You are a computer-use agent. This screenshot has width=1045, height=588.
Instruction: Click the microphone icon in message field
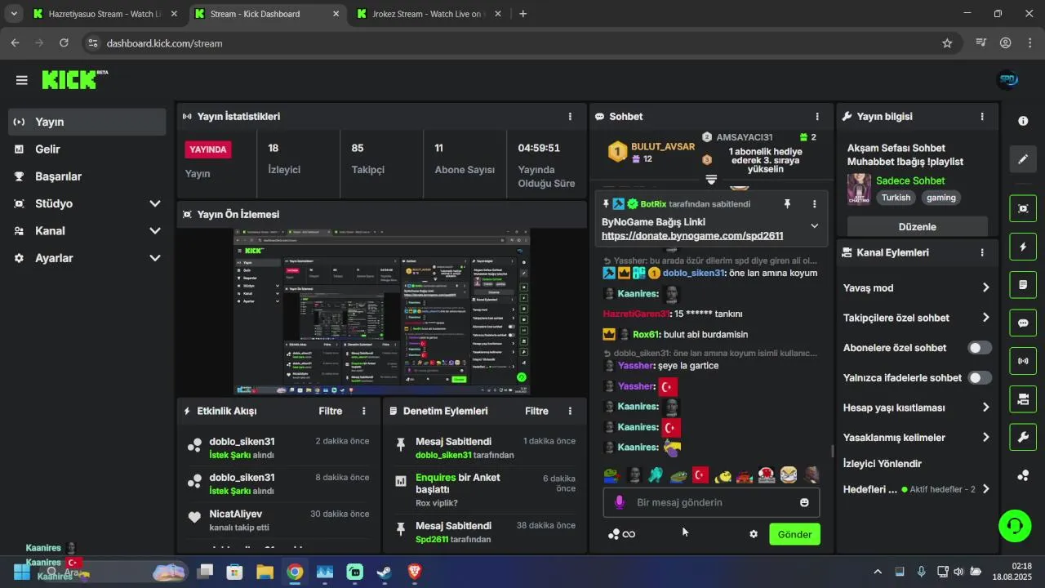pyautogui.click(x=620, y=502)
